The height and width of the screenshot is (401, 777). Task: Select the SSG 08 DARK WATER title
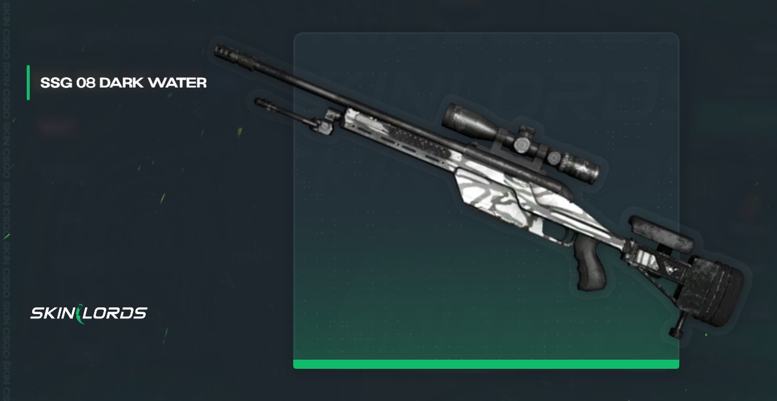(123, 83)
